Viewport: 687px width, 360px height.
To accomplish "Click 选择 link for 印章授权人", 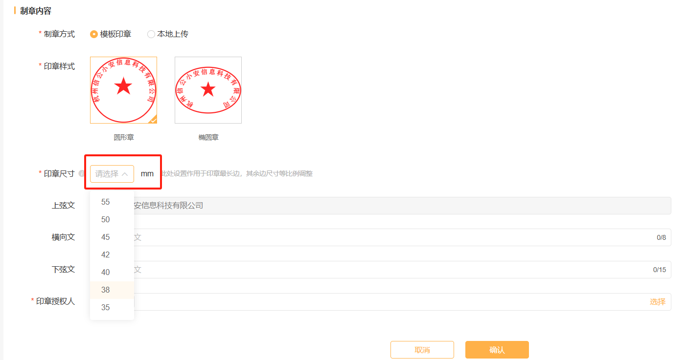I will pos(658,302).
